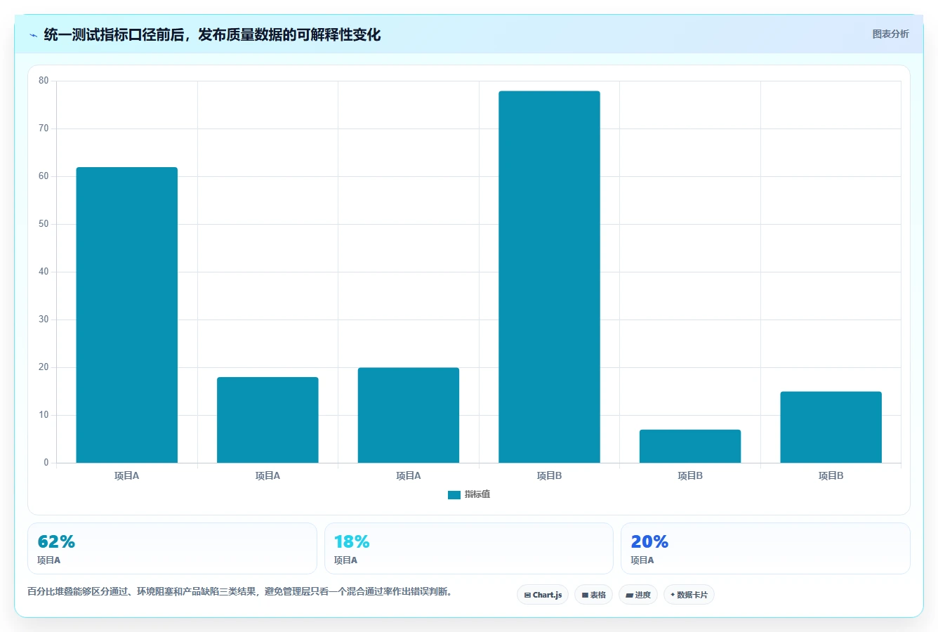Click the lightning icon beside the title
Viewport: 938px width, 632px height.
[x=34, y=35]
